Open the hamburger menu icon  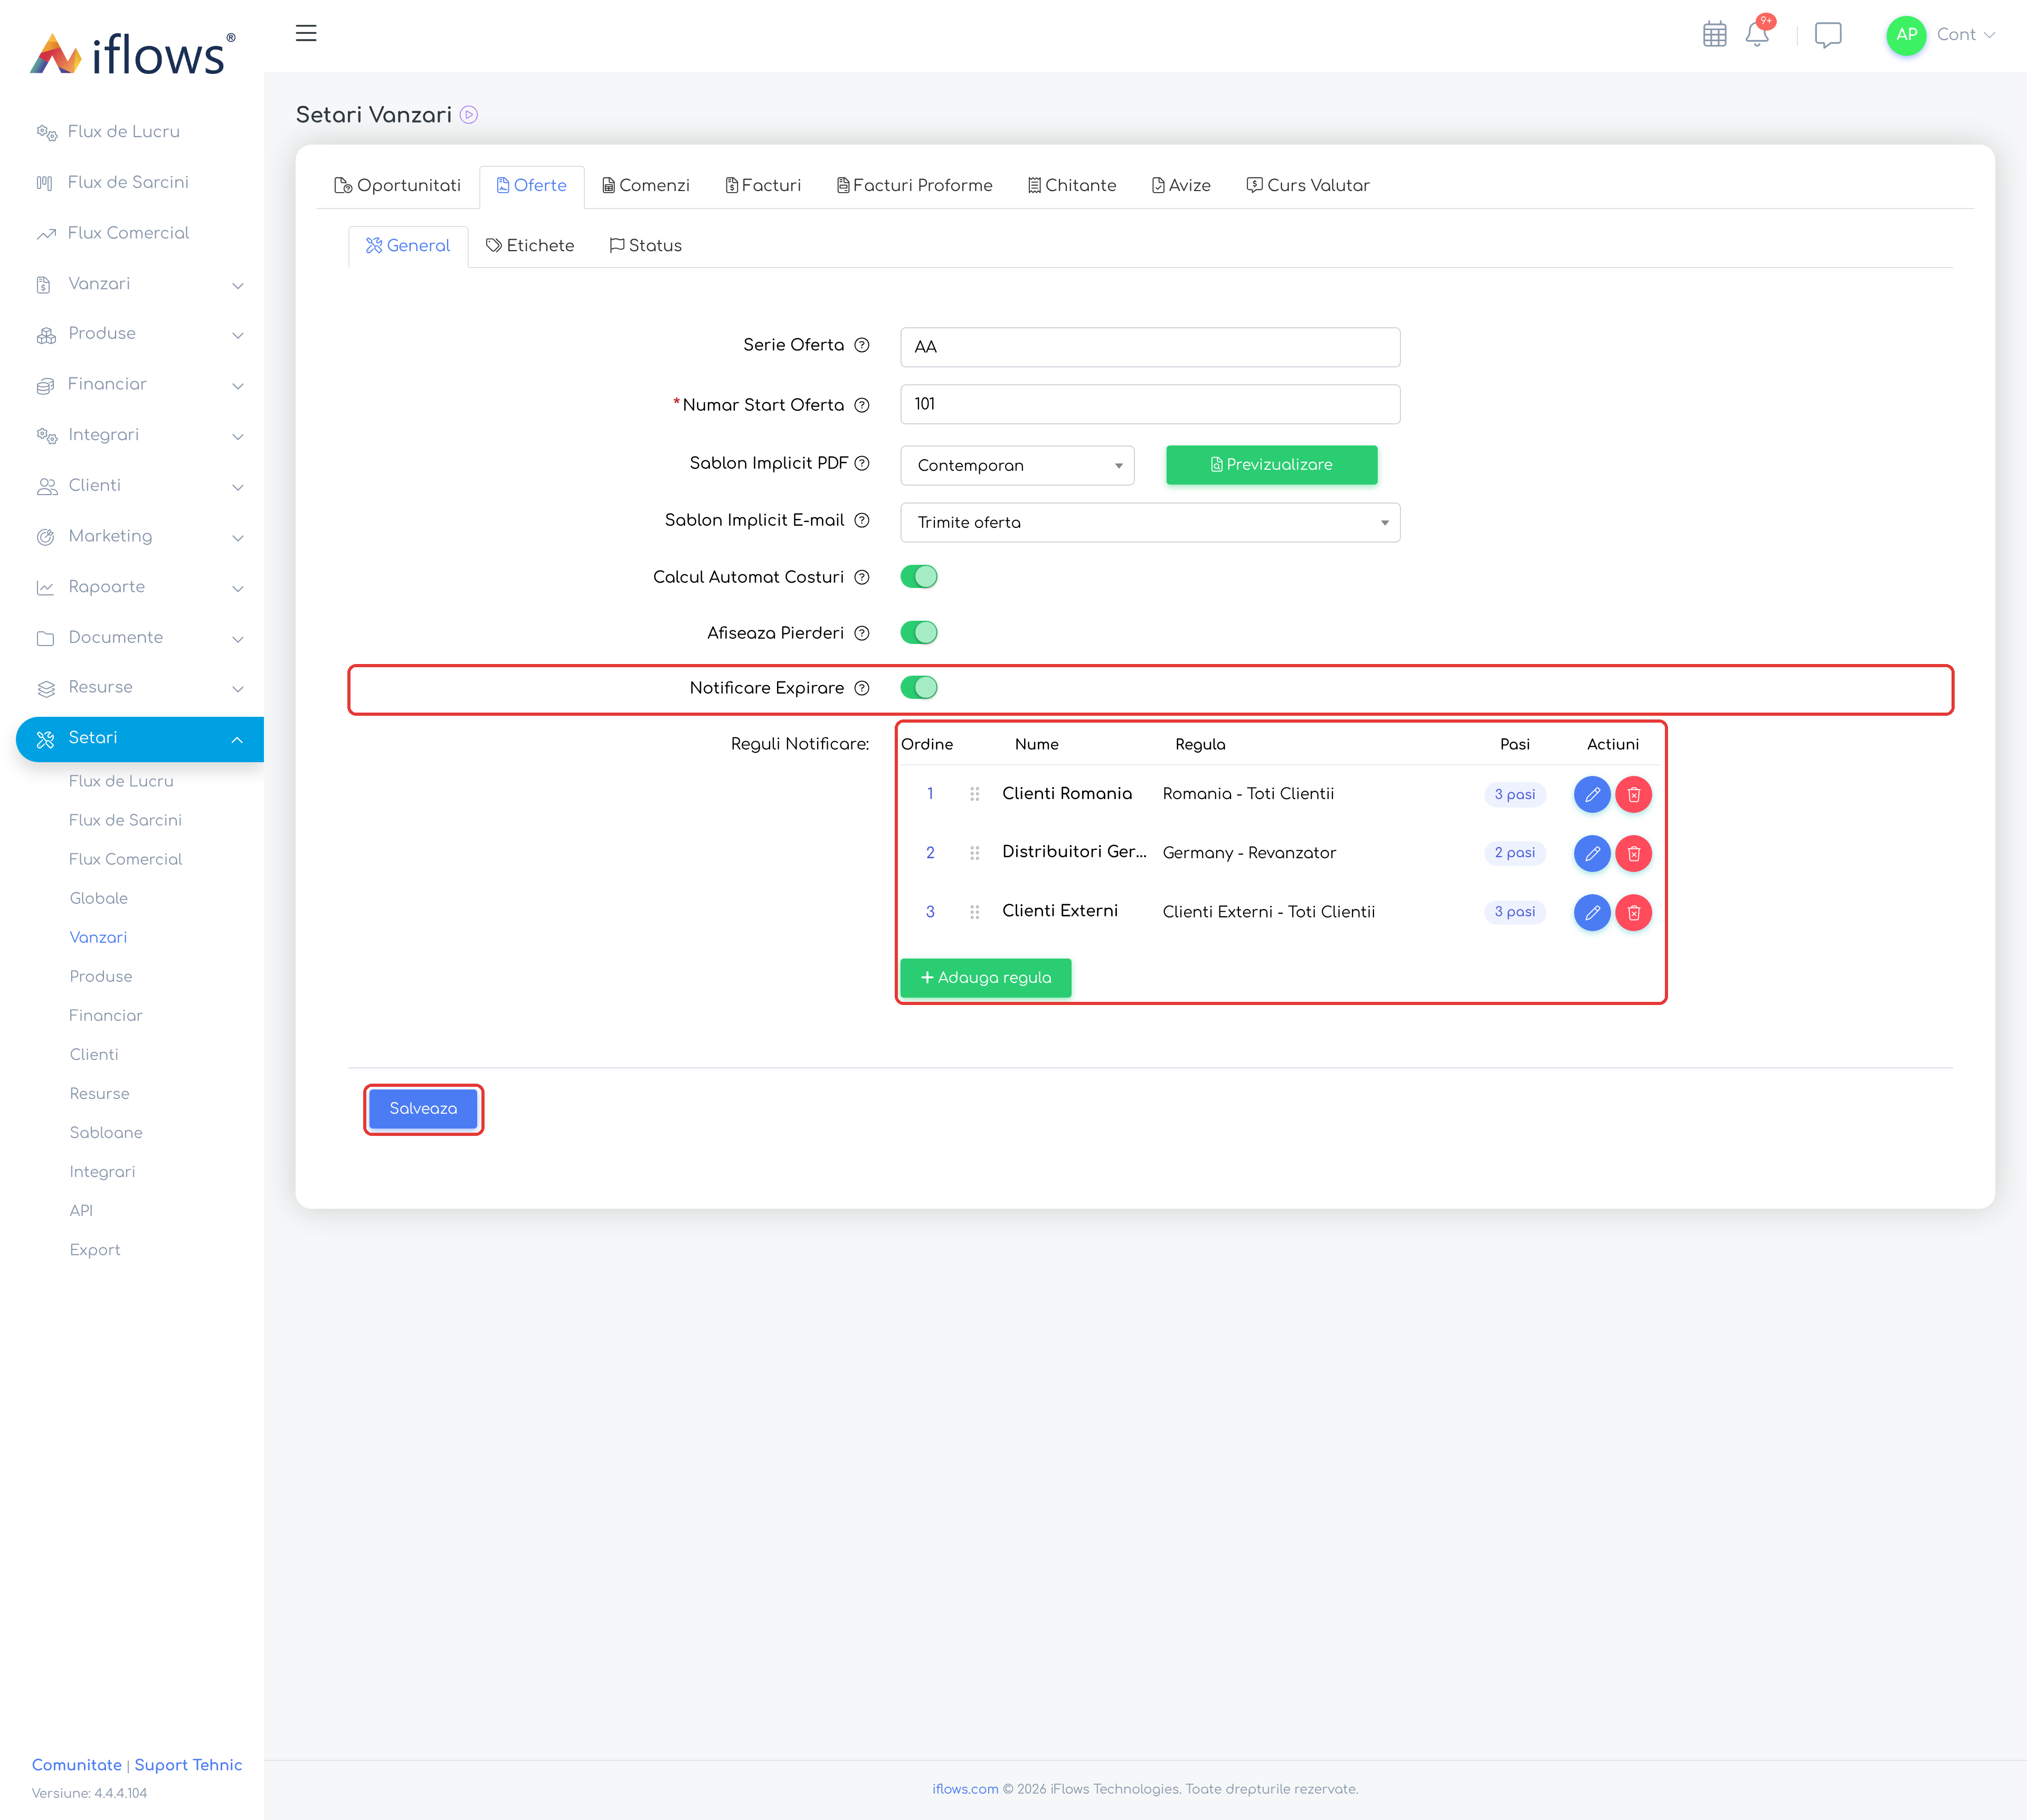pyautogui.click(x=306, y=33)
